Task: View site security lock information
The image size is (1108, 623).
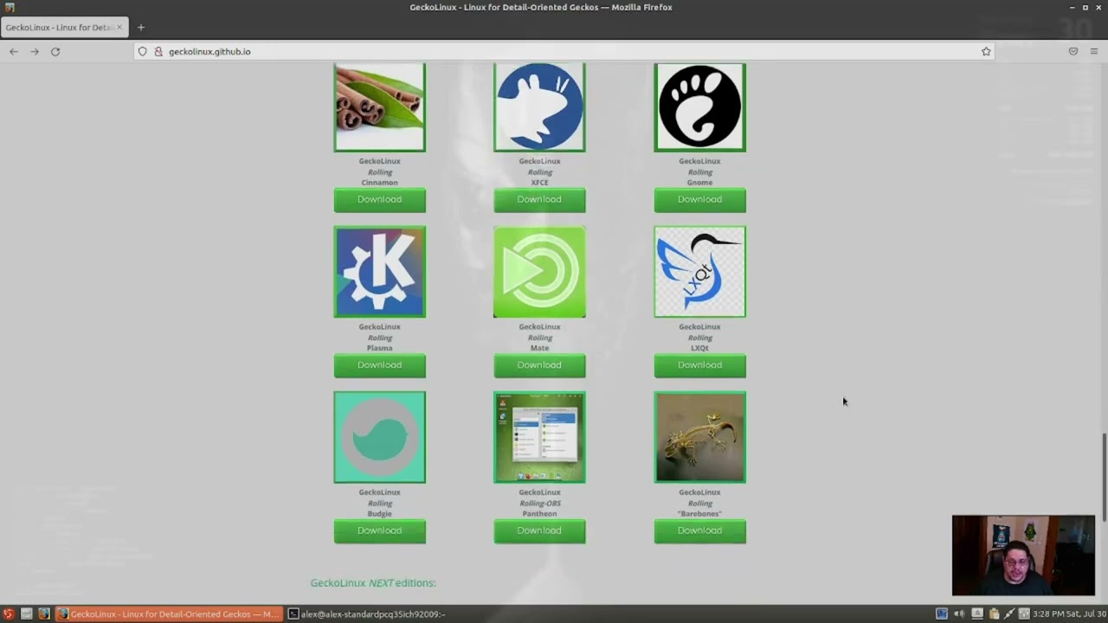Action: (158, 52)
